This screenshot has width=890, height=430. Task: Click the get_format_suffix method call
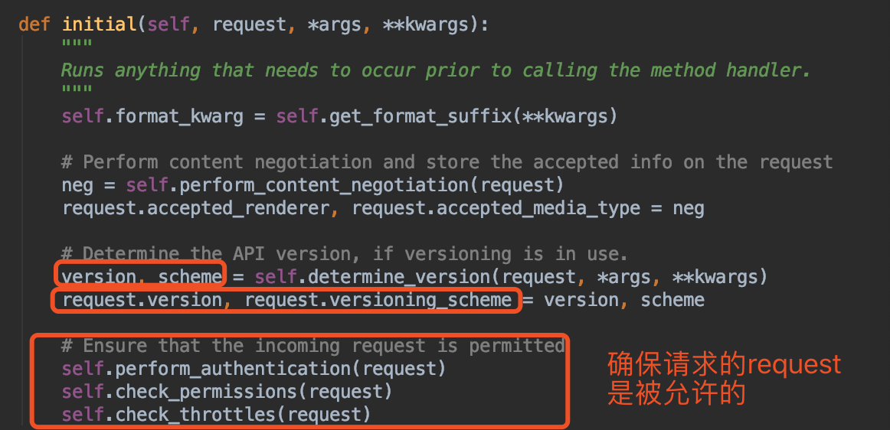click(421, 116)
